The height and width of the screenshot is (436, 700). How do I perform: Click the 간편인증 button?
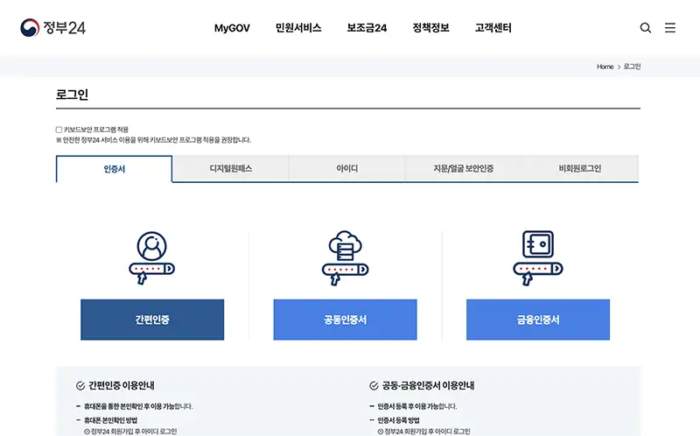[152, 320]
